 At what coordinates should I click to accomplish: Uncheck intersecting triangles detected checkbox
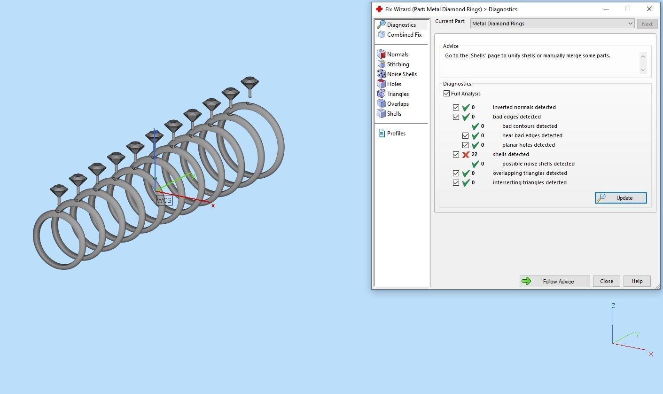pos(456,182)
